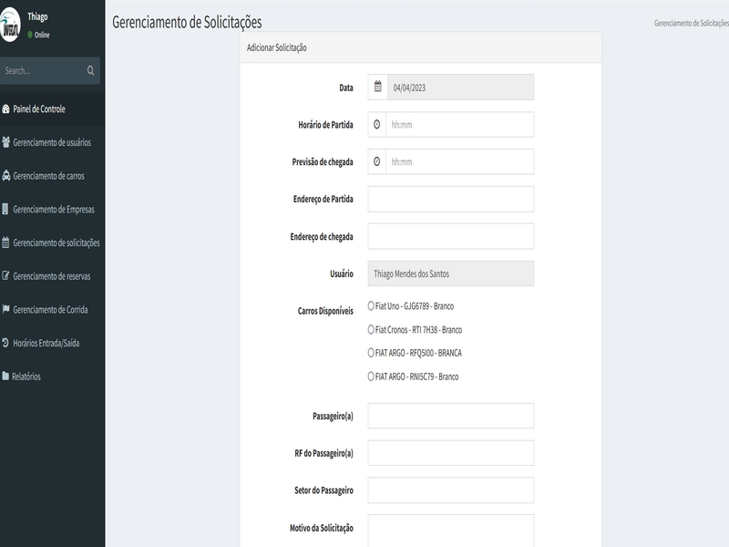
Task: Click the folder icon next to Relatórios
Action: click(x=6, y=377)
